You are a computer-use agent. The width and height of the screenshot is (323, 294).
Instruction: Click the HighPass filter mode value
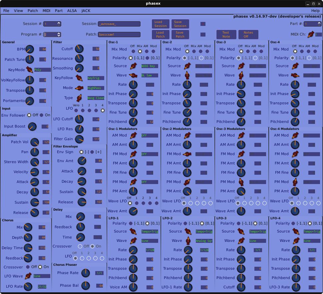click(96, 88)
